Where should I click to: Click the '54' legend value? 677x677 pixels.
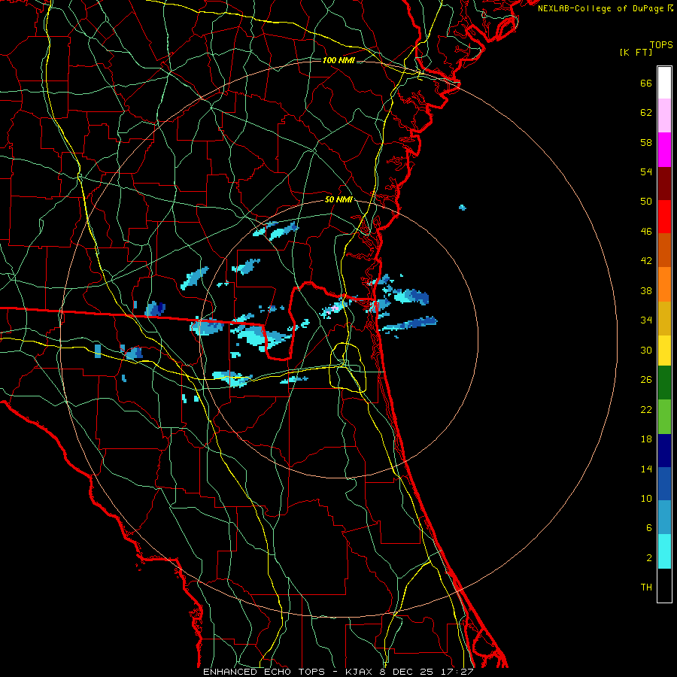(x=646, y=172)
